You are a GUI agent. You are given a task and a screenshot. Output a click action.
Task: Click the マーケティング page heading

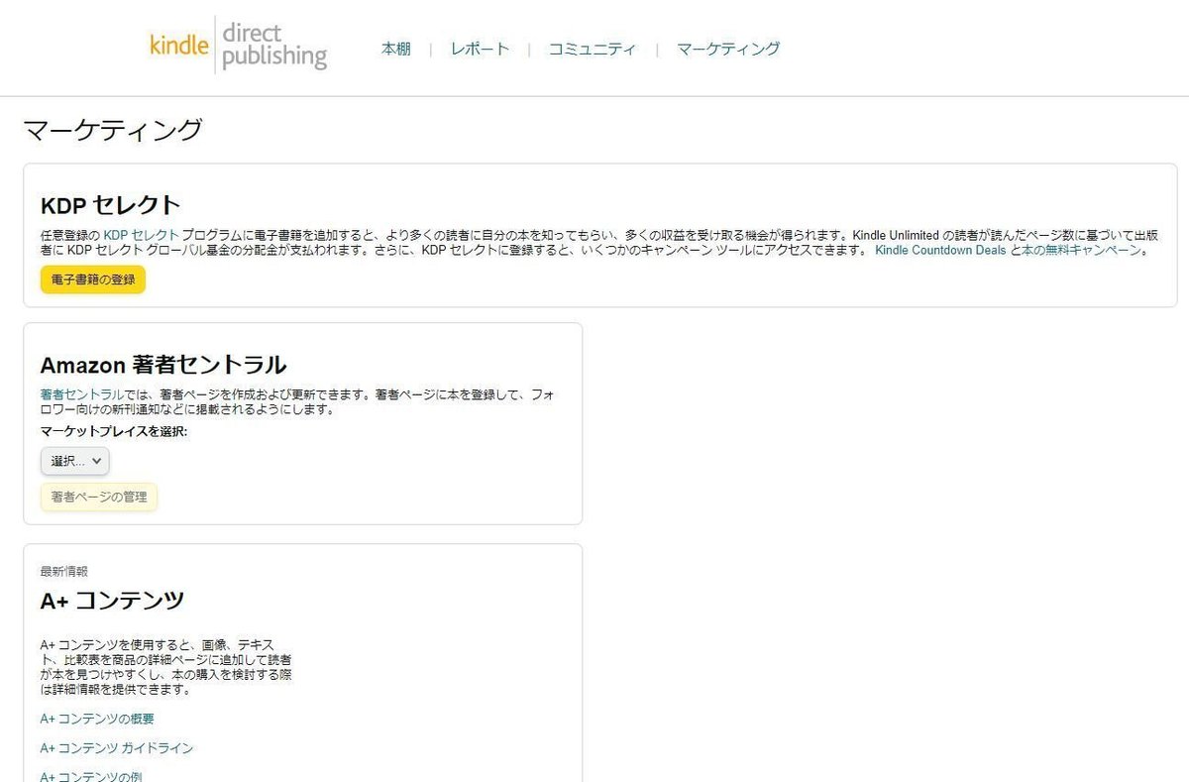[113, 130]
